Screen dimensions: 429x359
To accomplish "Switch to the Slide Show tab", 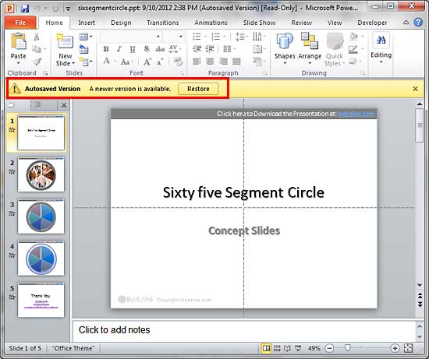I will (x=260, y=23).
